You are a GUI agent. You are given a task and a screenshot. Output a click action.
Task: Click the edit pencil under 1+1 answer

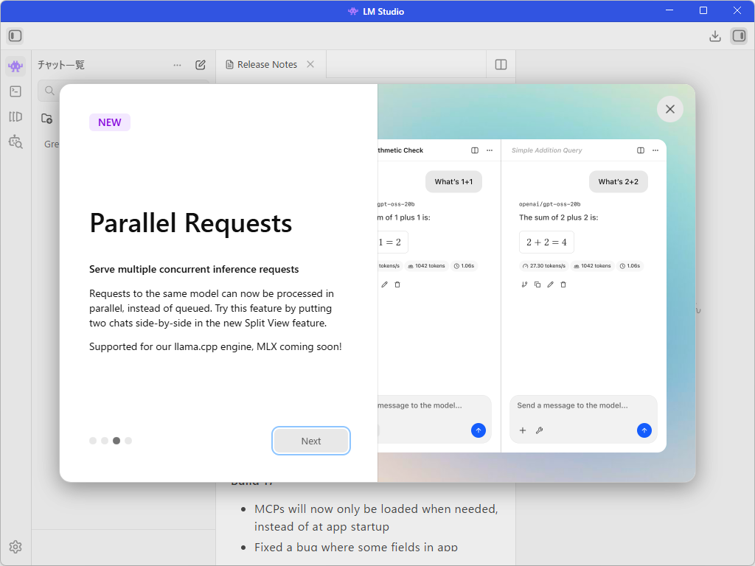tap(384, 284)
